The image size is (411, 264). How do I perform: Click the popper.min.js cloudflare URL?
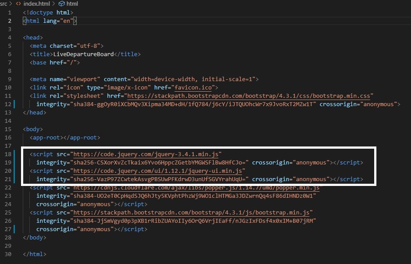[196, 188]
